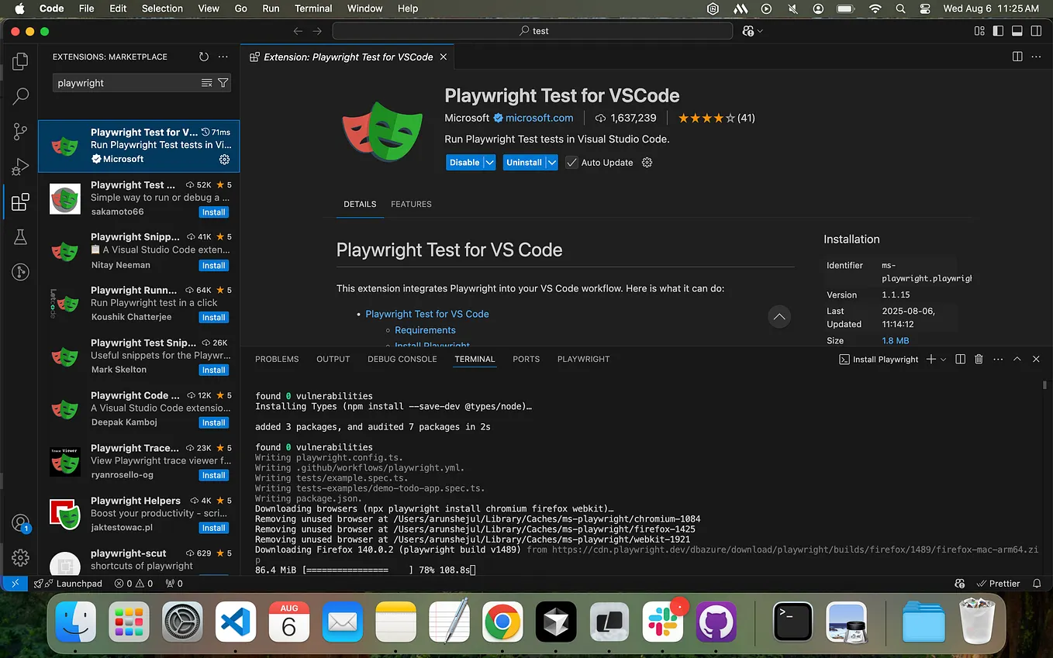Open the Requirements link in readme

pyautogui.click(x=425, y=330)
